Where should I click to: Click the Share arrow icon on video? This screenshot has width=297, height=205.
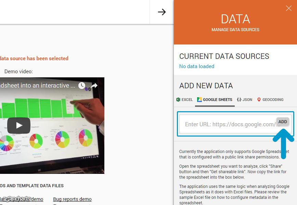(x=94, y=86)
